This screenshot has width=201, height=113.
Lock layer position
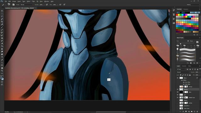[185, 75]
